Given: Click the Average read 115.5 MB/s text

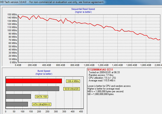Looking at the screenshot, I should [x=102, y=81].
